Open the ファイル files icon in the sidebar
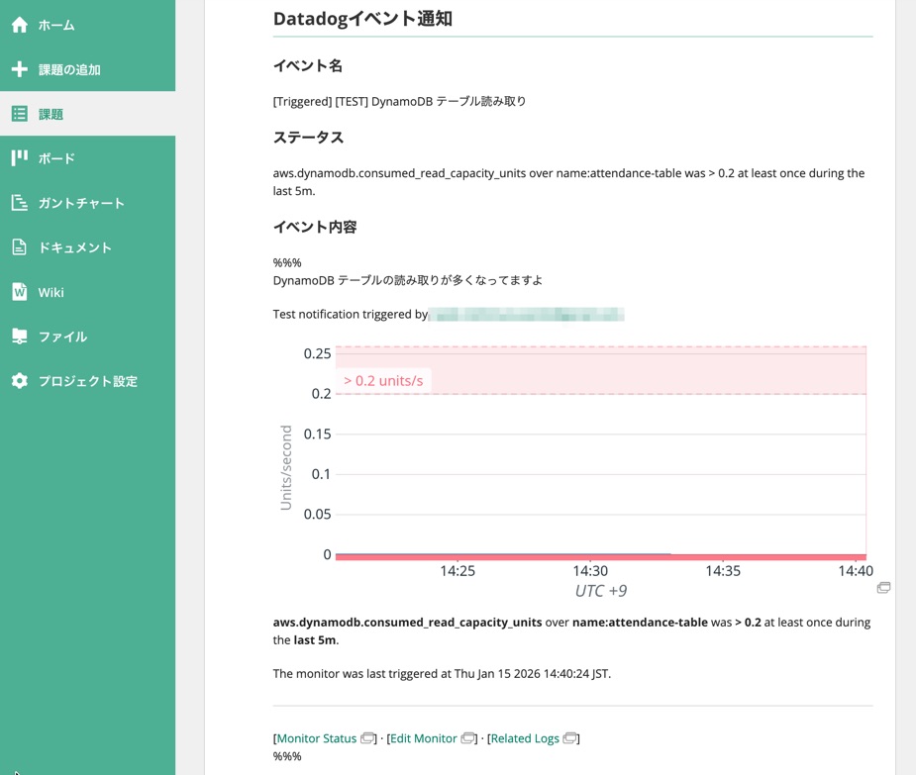This screenshot has width=916, height=775. (x=19, y=336)
